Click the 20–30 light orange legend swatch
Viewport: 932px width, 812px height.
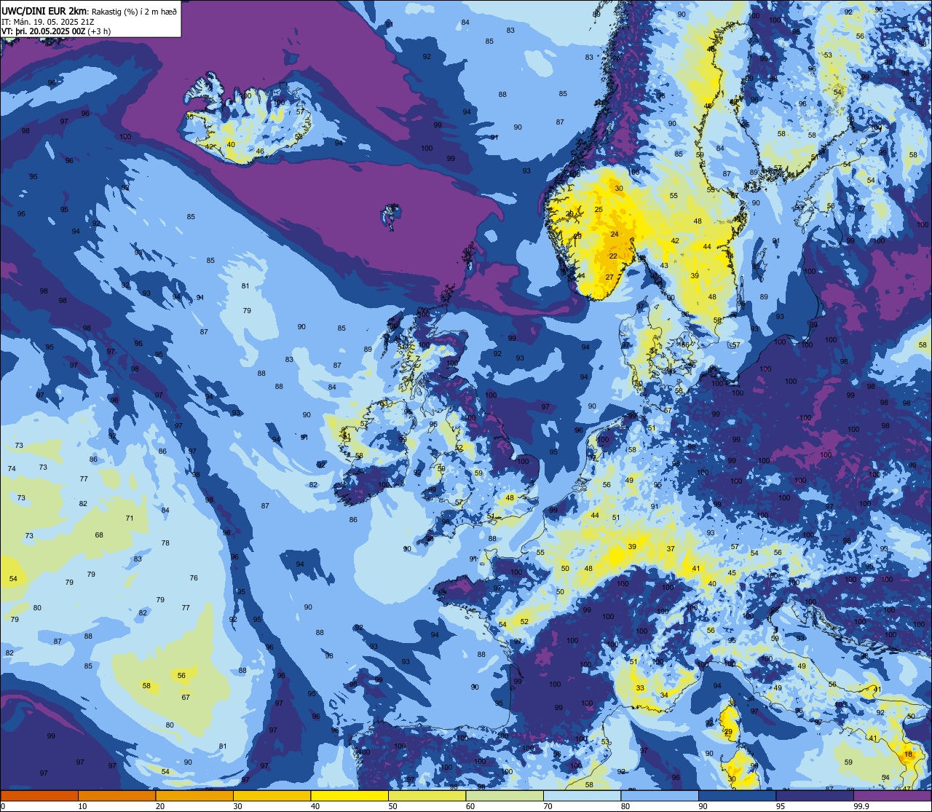[194, 795]
